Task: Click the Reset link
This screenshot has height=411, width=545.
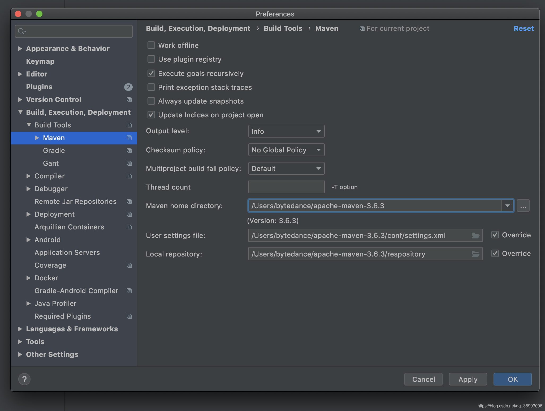Action: (524, 28)
